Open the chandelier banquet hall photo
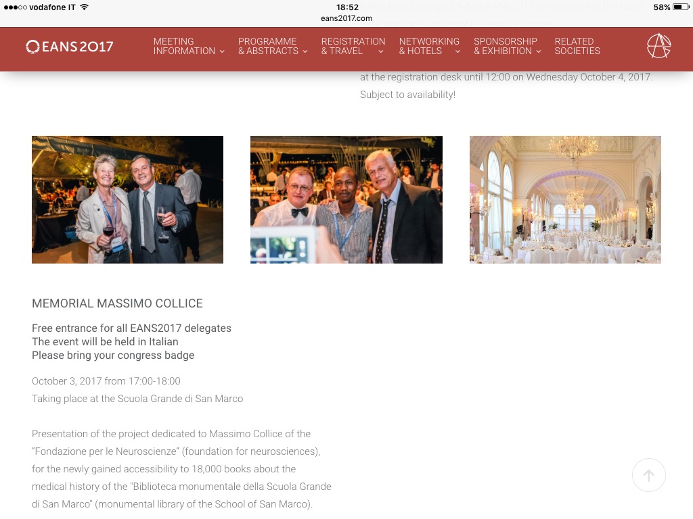Screen dimensions: 693x519 [x=565, y=199]
